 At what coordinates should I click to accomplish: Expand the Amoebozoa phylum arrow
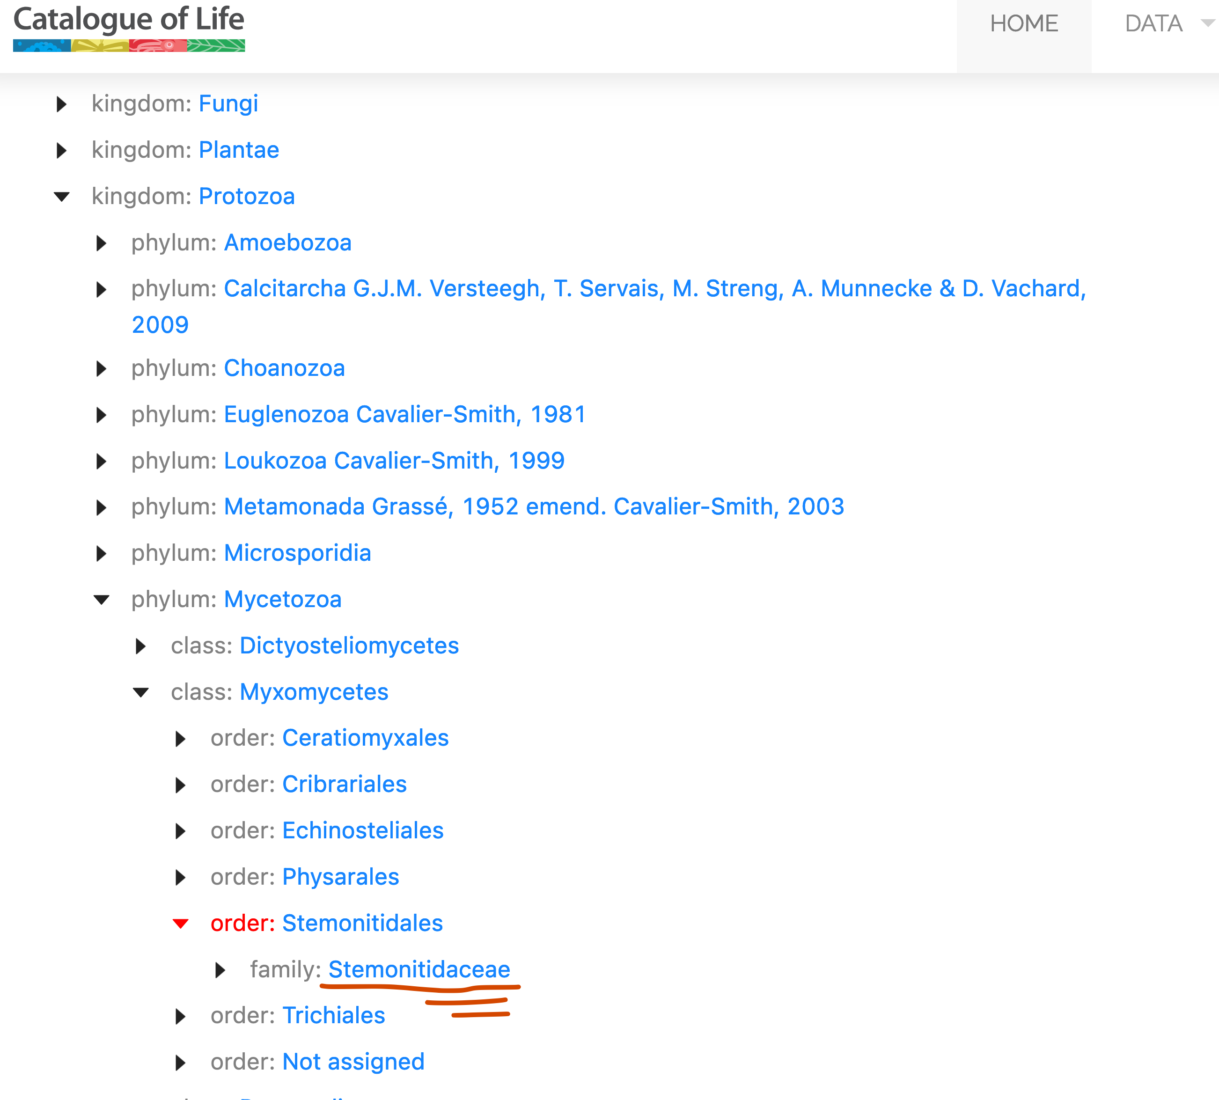pos(101,243)
